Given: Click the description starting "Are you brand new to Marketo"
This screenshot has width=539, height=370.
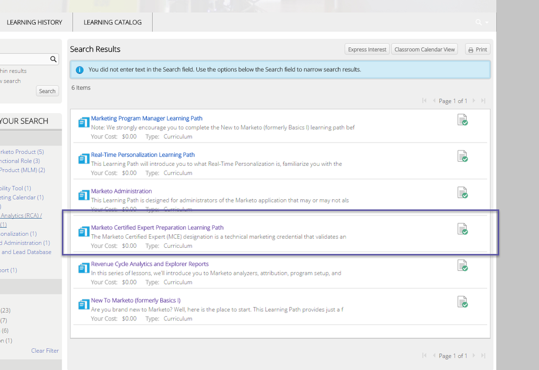Looking at the screenshot, I should pyautogui.click(x=217, y=309).
